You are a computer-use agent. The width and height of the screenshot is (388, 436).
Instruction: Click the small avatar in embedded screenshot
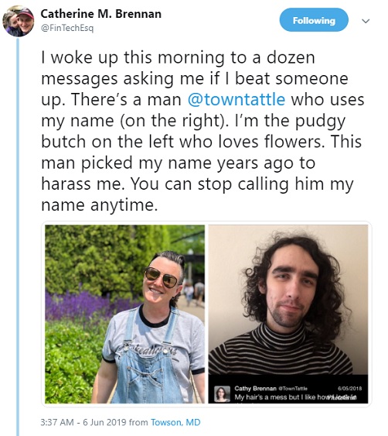click(x=223, y=393)
